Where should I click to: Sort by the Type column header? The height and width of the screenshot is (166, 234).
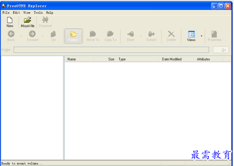click(x=137, y=59)
